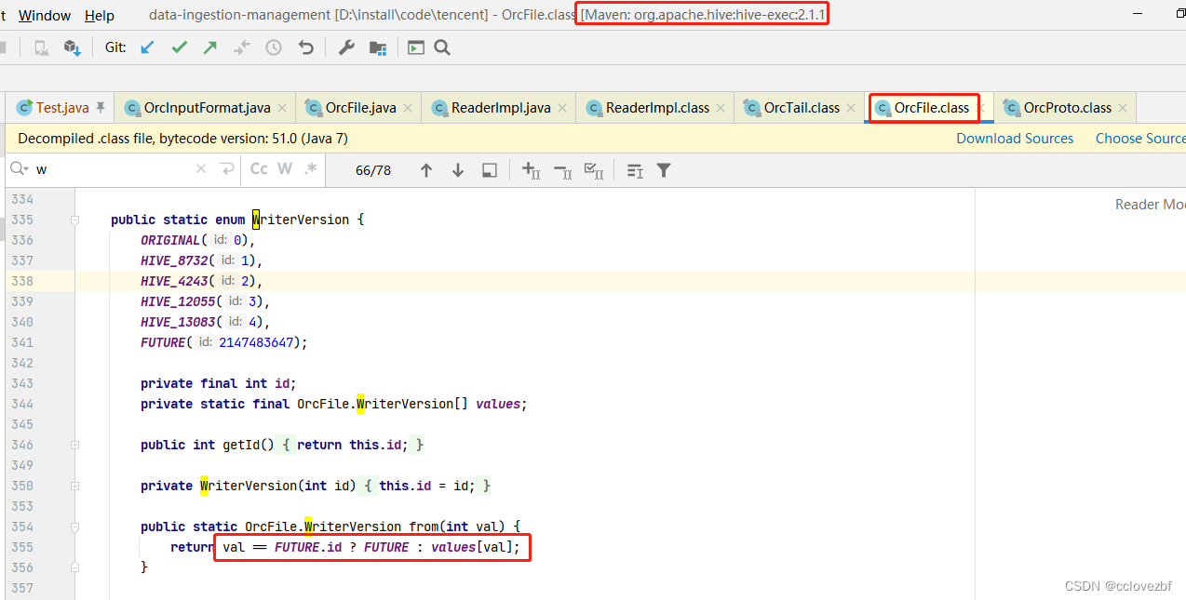
Task: Toggle match case in the search bar
Action: (258, 168)
